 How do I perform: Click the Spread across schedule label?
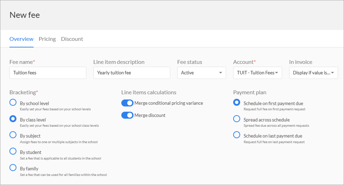(266, 120)
